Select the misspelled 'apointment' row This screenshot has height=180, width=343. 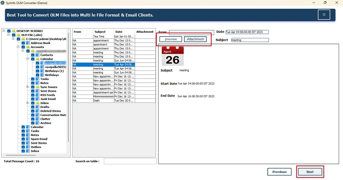pyautogui.click(x=114, y=45)
